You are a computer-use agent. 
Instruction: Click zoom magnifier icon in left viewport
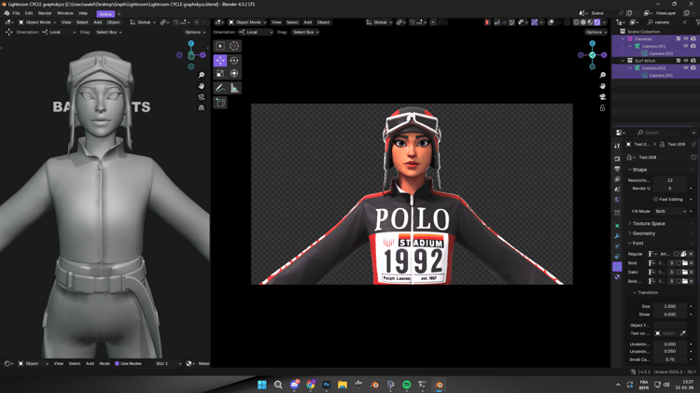202,75
